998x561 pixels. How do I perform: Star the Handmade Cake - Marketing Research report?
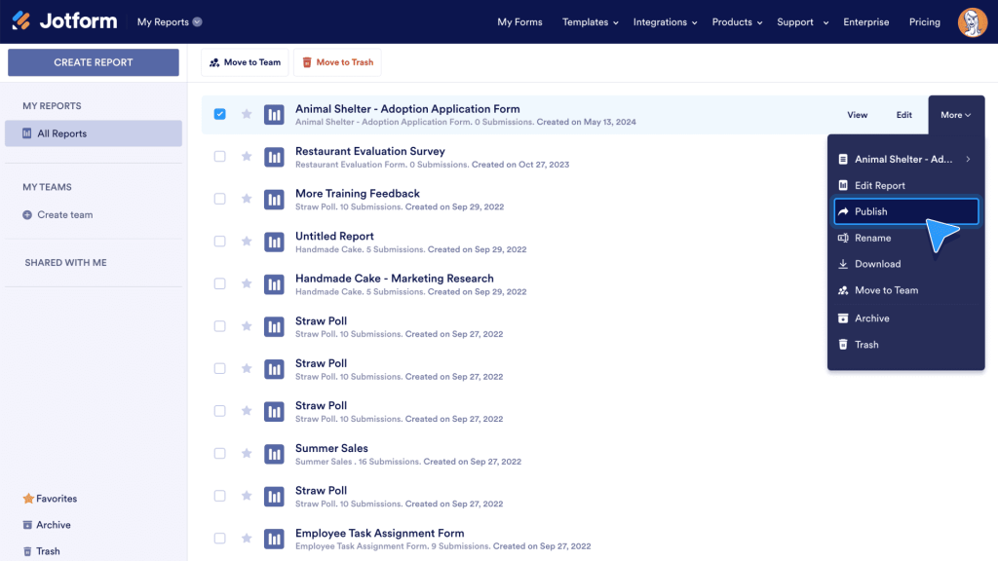(247, 283)
